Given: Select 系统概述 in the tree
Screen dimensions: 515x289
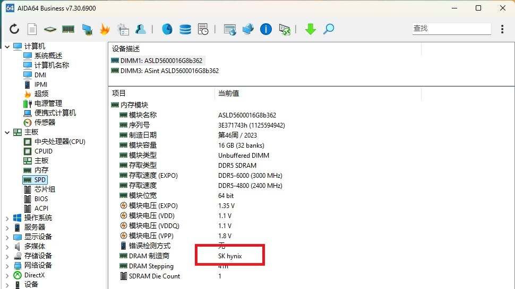Looking at the screenshot, I should (48, 56).
